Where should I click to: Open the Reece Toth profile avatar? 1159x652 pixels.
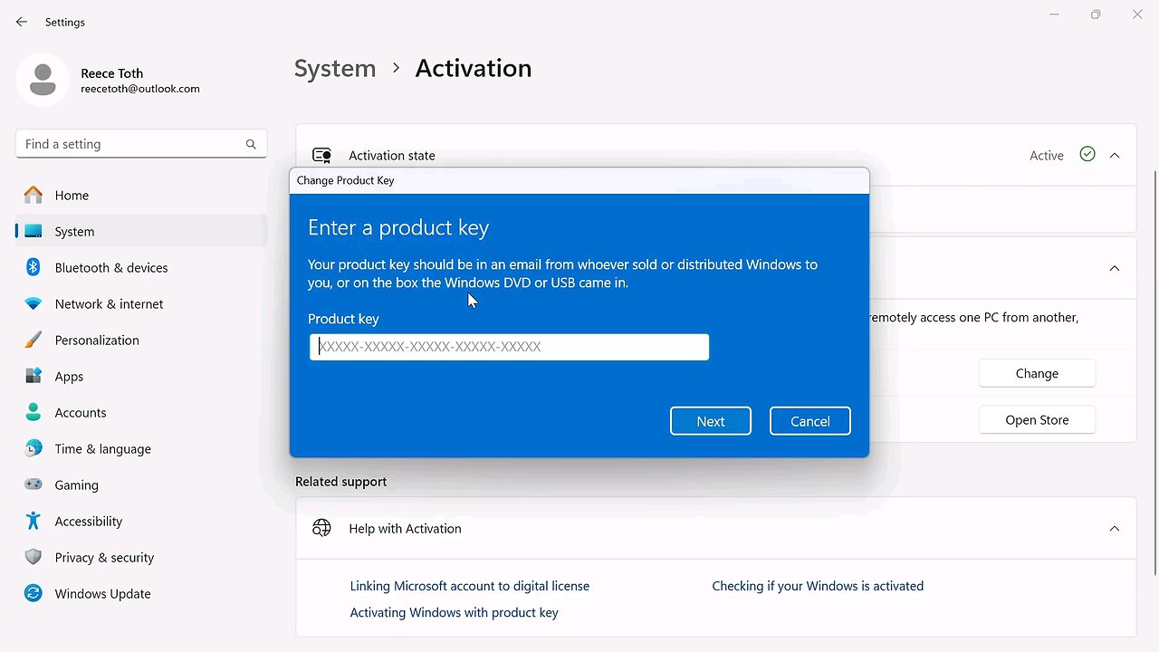click(x=43, y=80)
